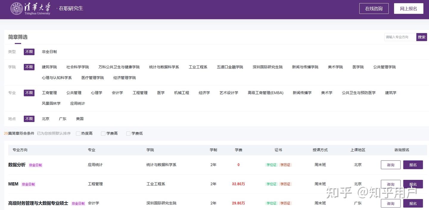Click the 32.80万 tuition value
The width and height of the screenshot is (429, 210).
[x=238, y=184]
